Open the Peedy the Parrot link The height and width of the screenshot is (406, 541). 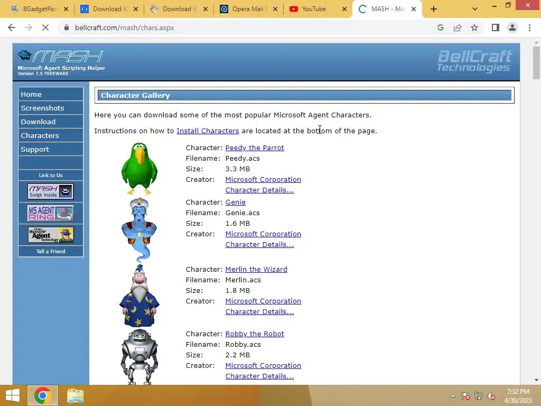tap(255, 148)
